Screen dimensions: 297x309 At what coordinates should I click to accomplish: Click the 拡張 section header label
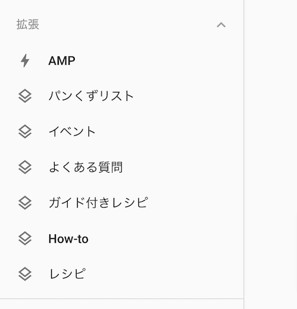28,24
